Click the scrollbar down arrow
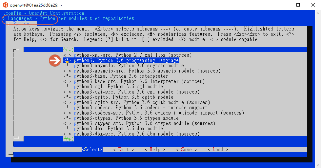Viewport: 321px width, 168px height. [318, 165]
